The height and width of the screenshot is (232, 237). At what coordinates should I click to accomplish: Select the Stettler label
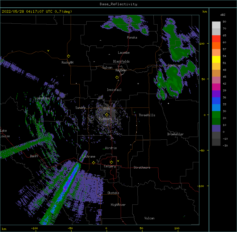coord(174,65)
